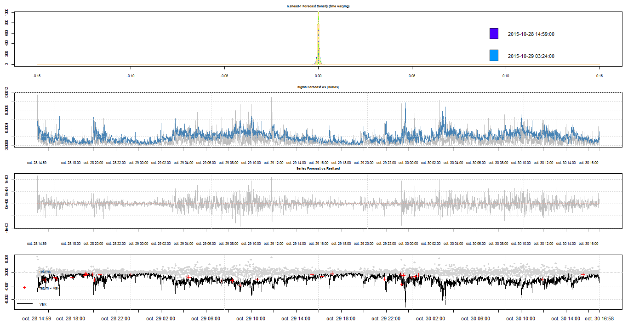Select the '2015-10-28 14:59:00' legend label

[531, 34]
